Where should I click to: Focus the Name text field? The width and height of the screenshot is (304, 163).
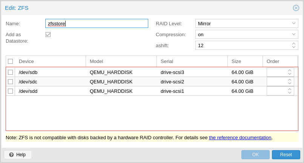coord(97,23)
